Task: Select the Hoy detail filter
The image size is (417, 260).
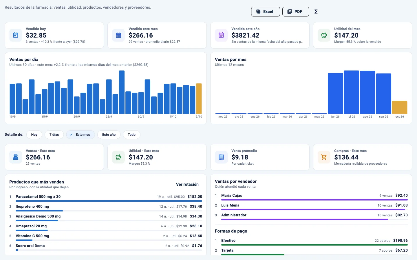Action: coord(34,135)
